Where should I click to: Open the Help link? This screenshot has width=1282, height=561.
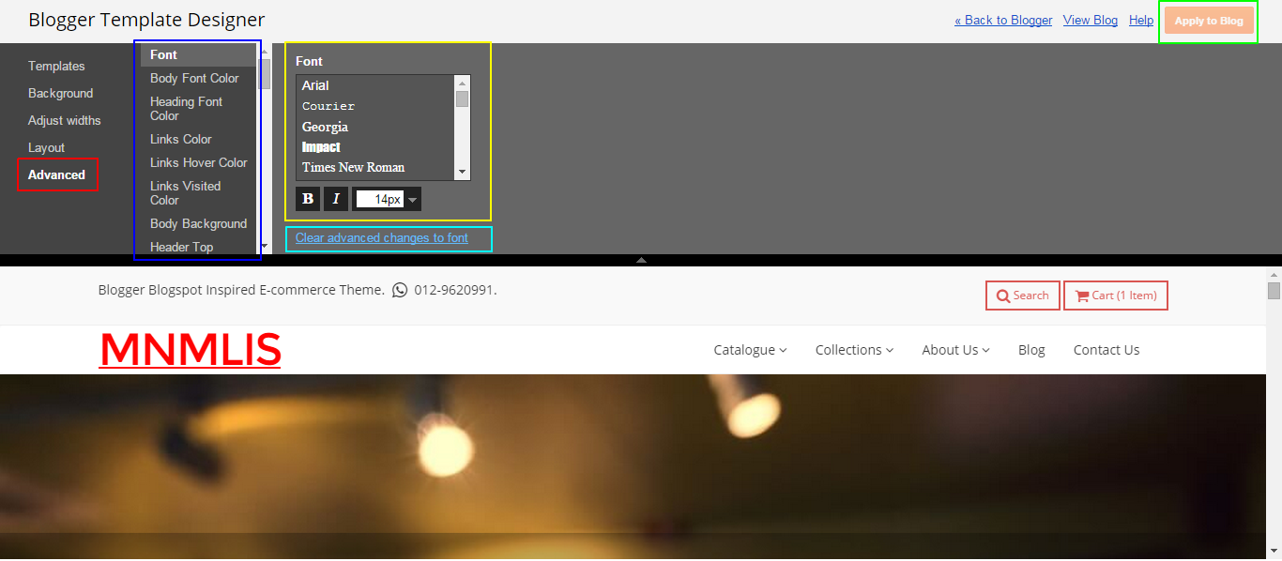tap(1141, 20)
